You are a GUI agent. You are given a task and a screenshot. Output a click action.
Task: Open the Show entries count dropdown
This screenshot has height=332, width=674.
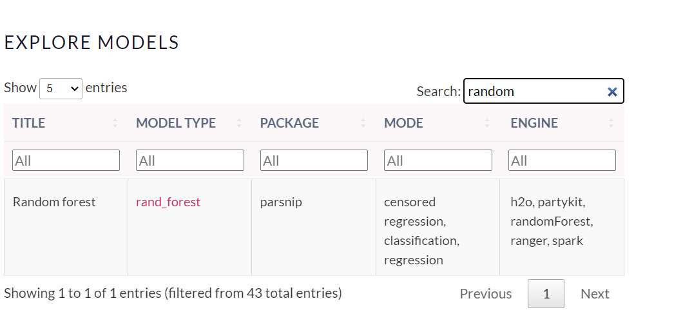coord(61,88)
